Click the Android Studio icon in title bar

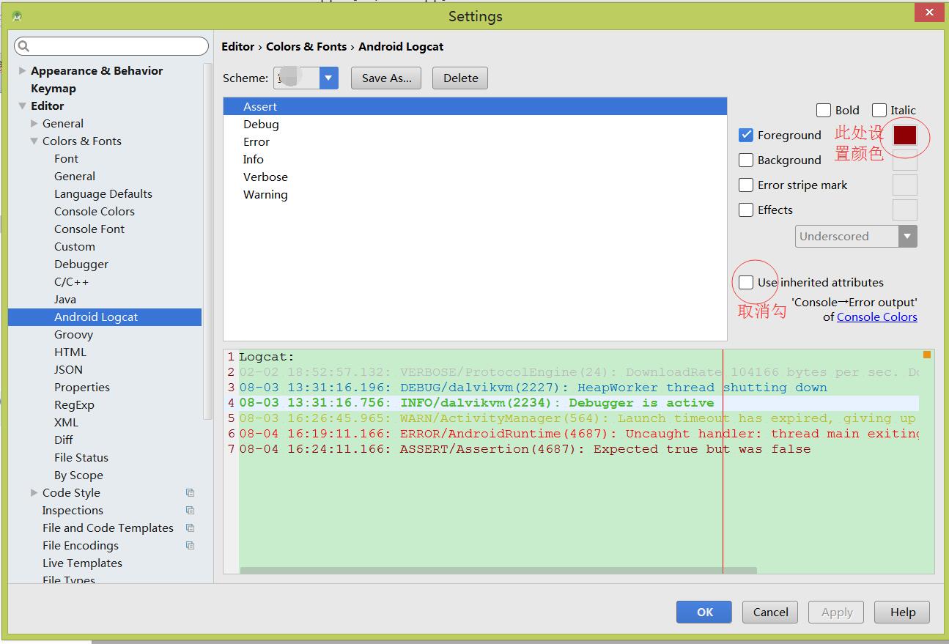pyautogui.click(x=17, y=16)
